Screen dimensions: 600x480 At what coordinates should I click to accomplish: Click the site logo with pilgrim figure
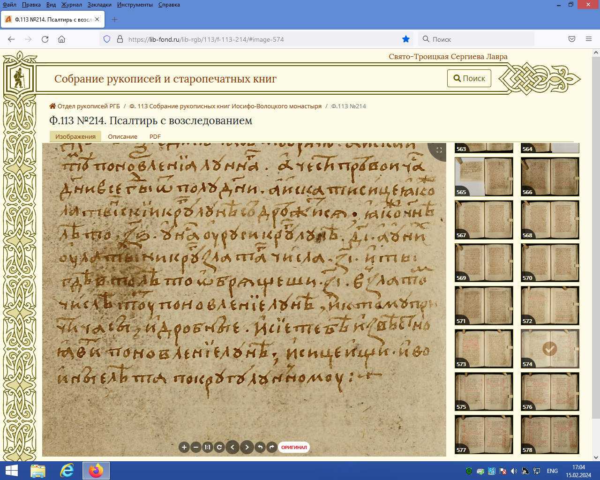tap(19, 78)
